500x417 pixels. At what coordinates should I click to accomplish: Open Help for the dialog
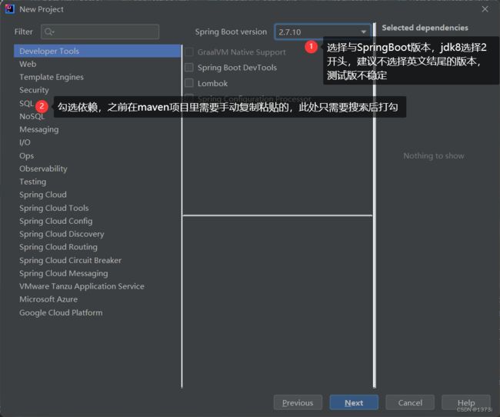(466, 402)
